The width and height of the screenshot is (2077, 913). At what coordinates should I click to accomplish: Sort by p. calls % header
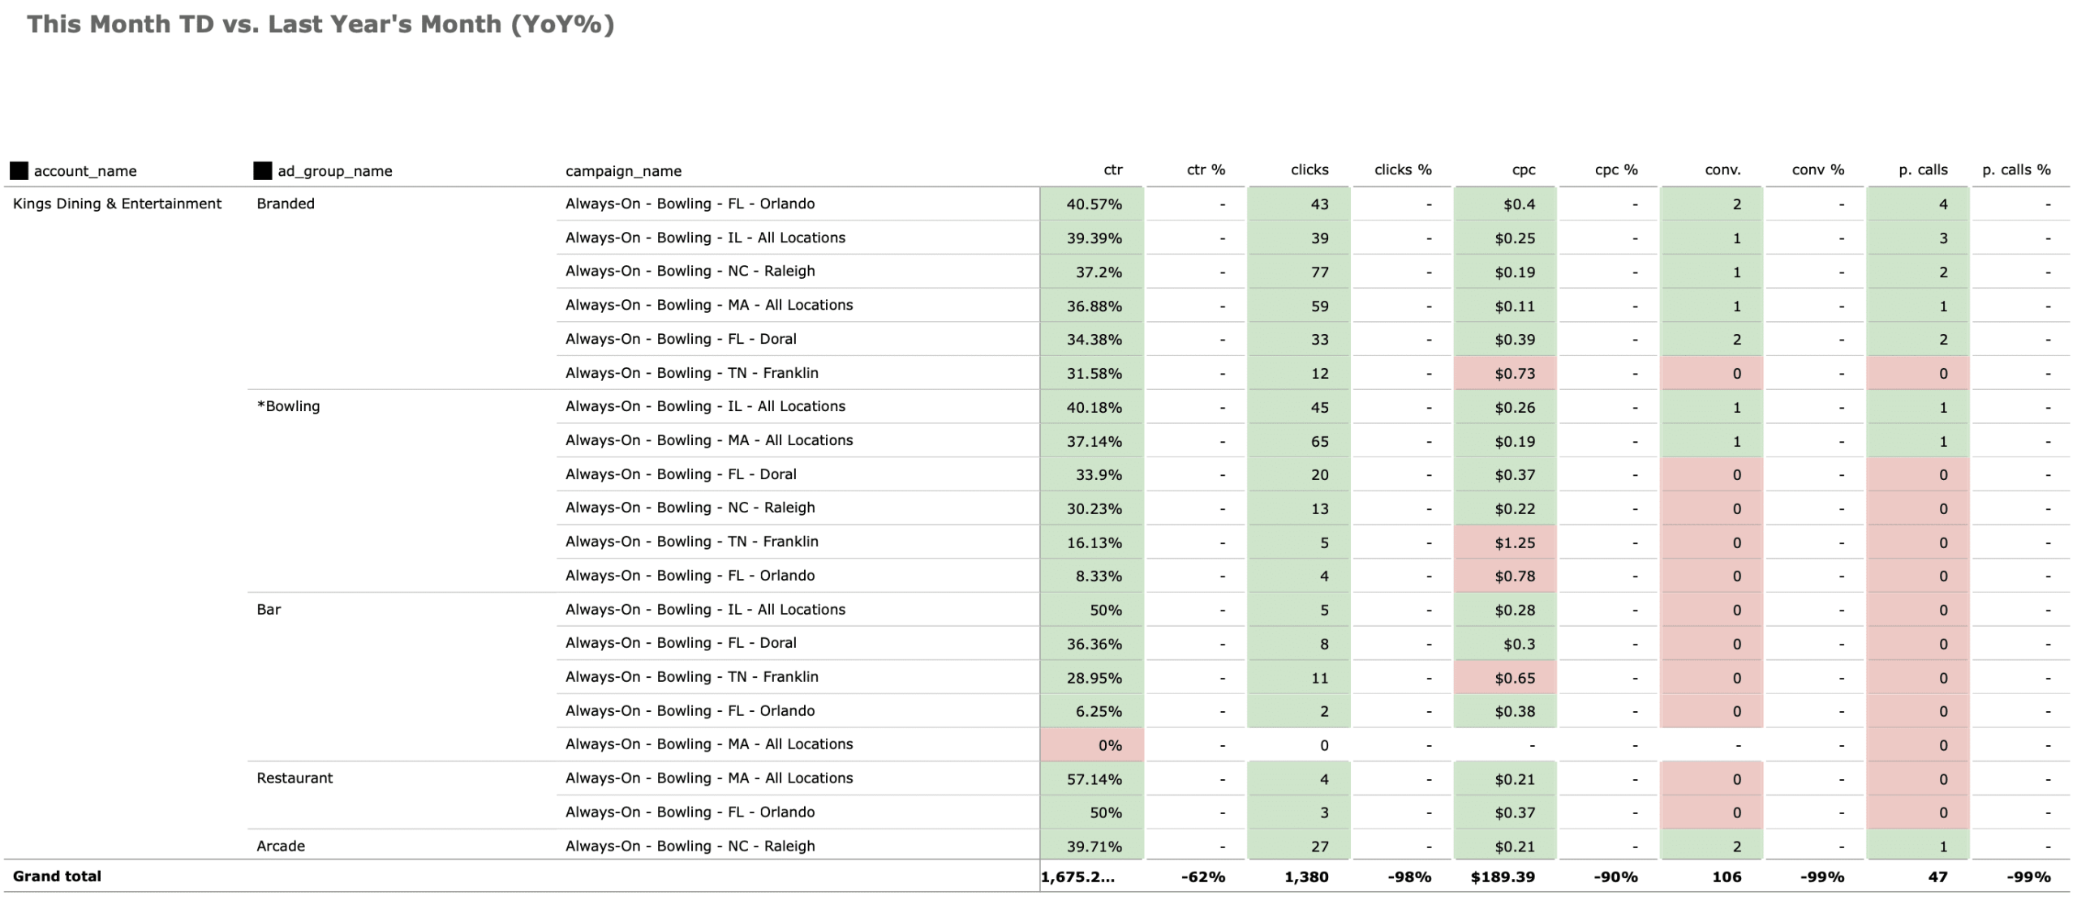[x=2015, y=170]
